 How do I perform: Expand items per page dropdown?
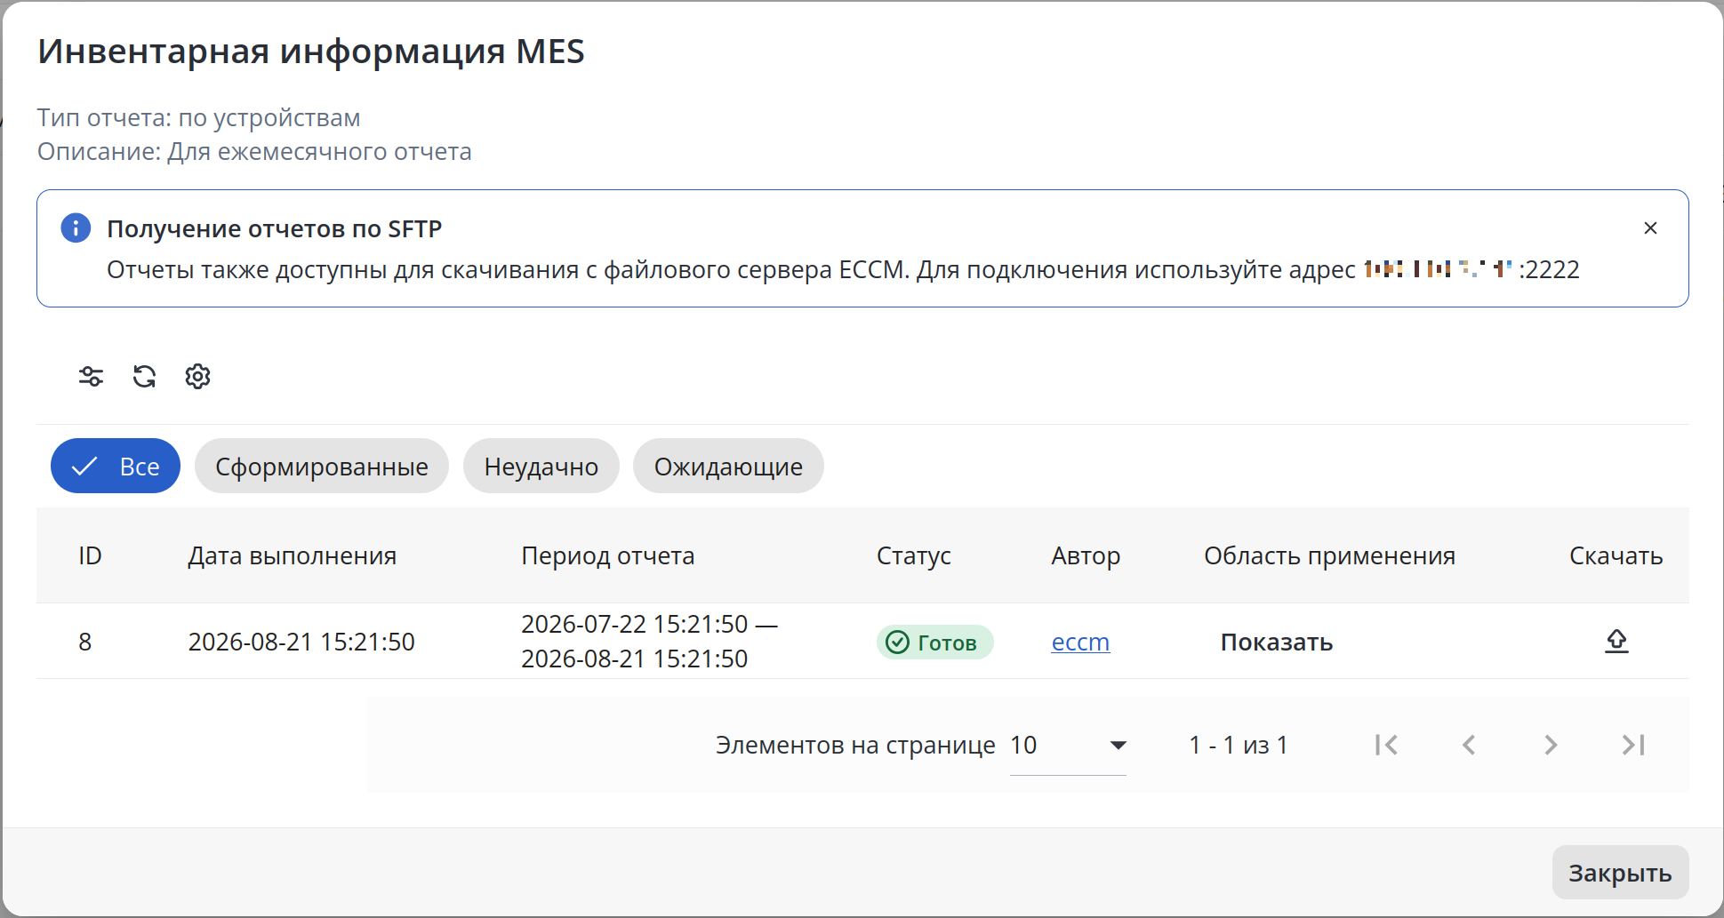pos(1068,746)
